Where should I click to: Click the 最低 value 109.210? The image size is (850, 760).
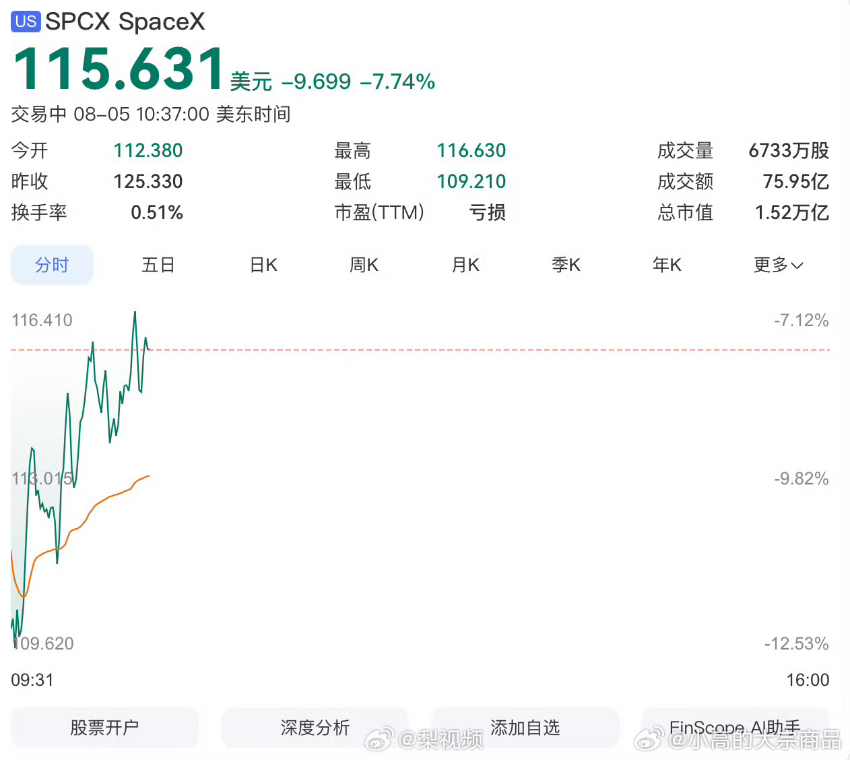(471, 181)
